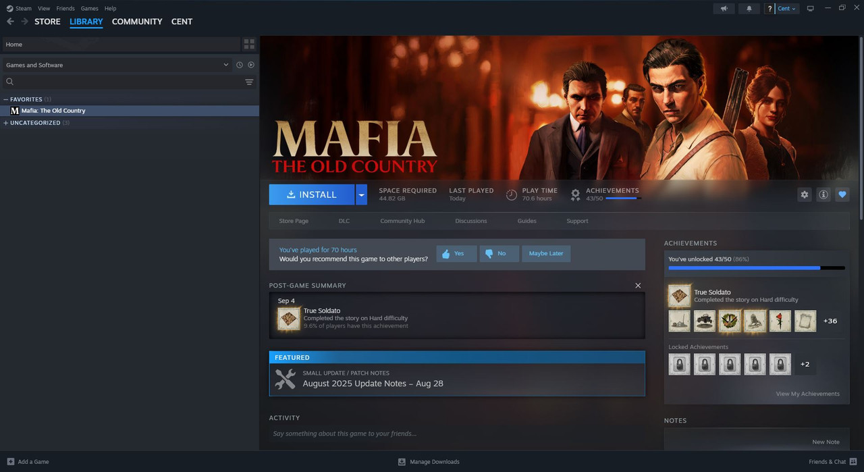This screenshot has width=864, height=472.
Task: Click the activity status input field
Action: (x=457, y=434)
